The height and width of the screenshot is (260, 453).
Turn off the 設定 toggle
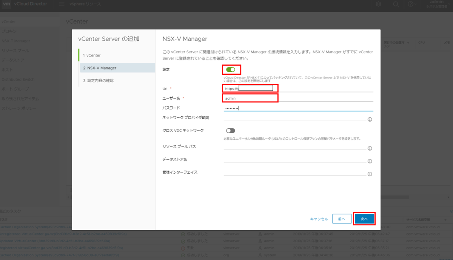[x=230, y=69]
